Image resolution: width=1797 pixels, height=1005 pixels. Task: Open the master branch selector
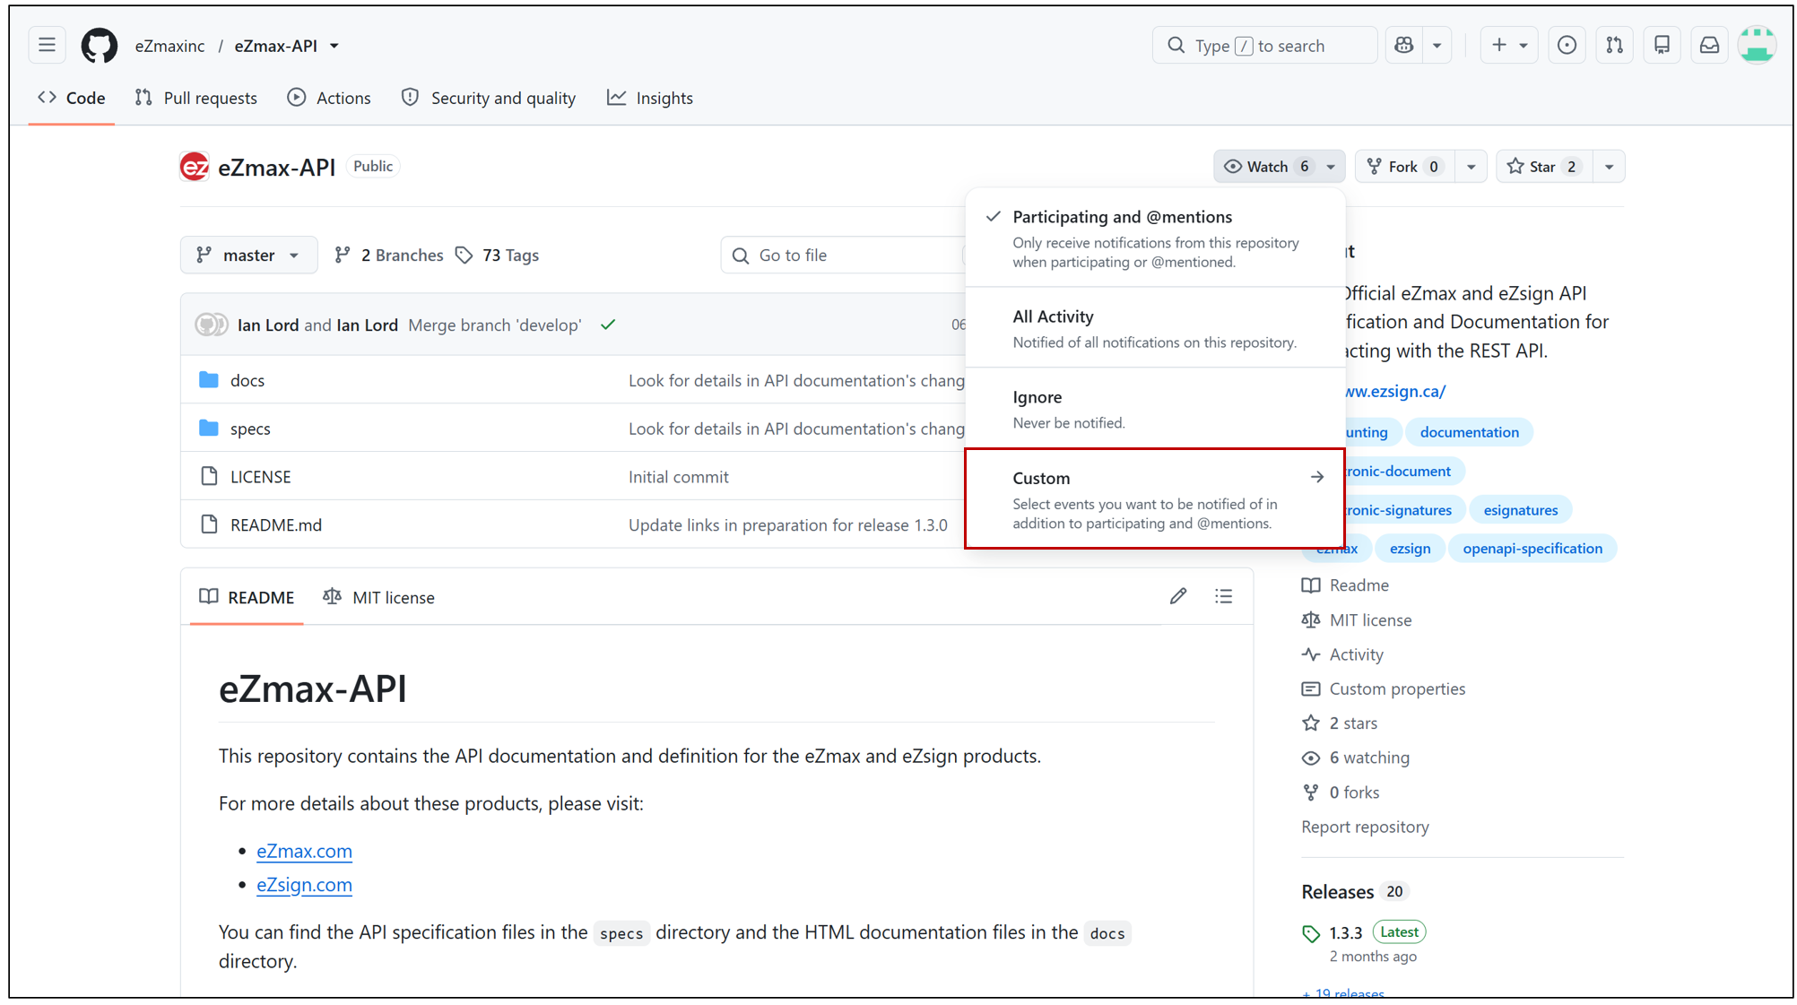pos(248,256)
